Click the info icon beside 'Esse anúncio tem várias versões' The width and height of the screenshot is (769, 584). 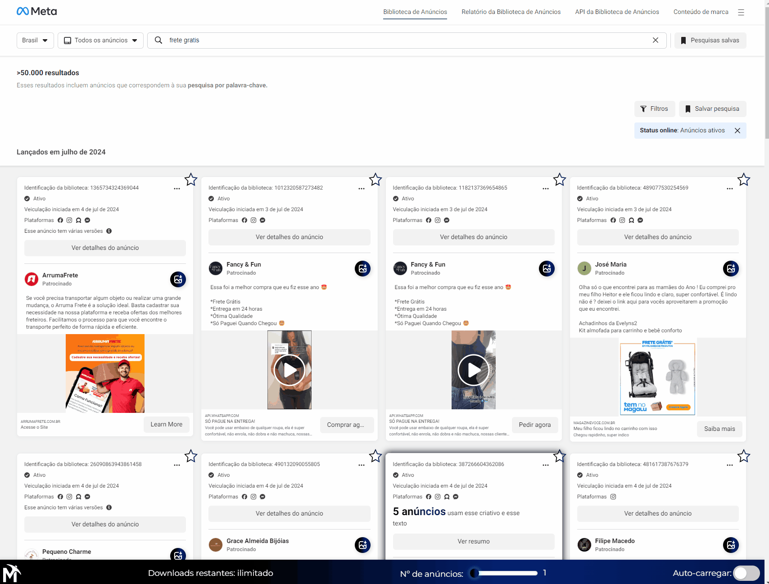pyautogui.click(x=109, y=231)
